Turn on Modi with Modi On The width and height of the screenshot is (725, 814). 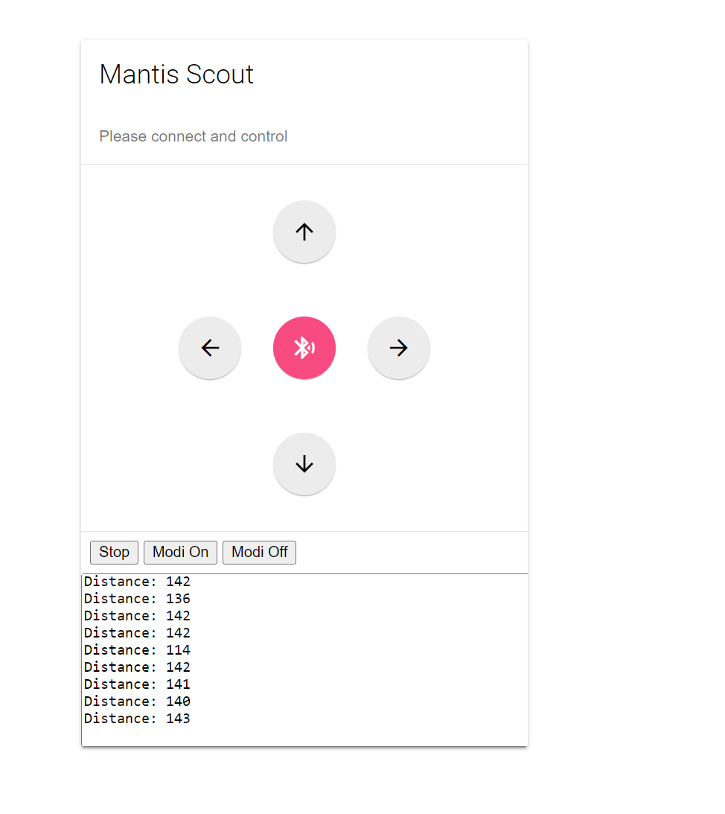(x=180, y=553)
